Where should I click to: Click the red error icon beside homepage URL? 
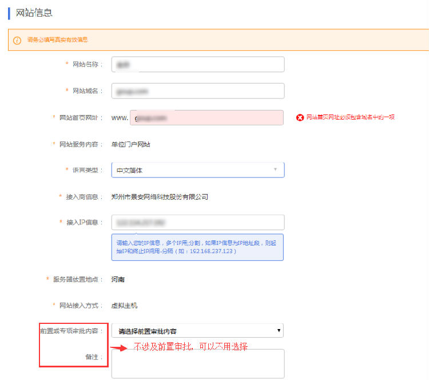[x=300, y=117]
